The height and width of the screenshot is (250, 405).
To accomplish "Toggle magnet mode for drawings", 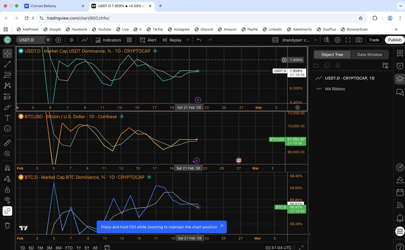I will tap(8, 168).
